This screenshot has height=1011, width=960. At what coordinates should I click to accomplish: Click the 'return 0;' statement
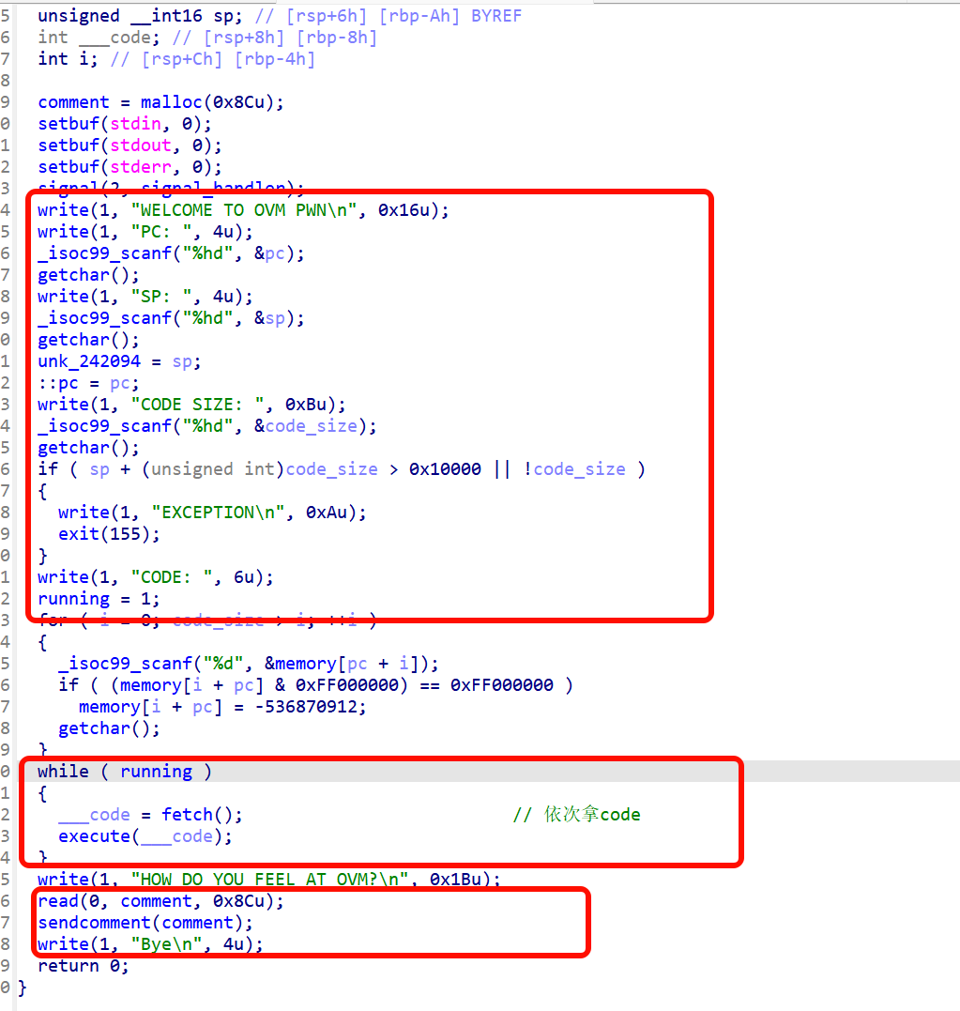click(x=84, y=966)
